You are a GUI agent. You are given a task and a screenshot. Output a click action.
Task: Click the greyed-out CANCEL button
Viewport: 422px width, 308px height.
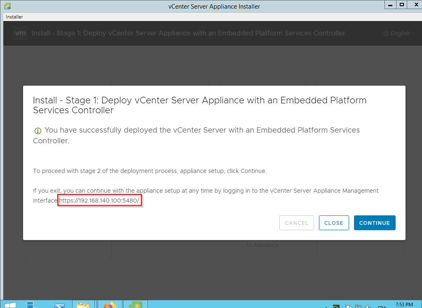click(297, 223)
